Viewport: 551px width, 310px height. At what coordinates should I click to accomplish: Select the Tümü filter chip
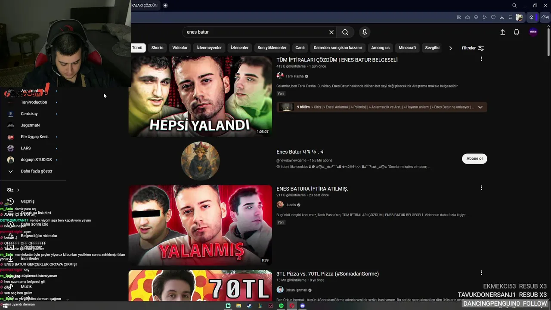(137, 48)
